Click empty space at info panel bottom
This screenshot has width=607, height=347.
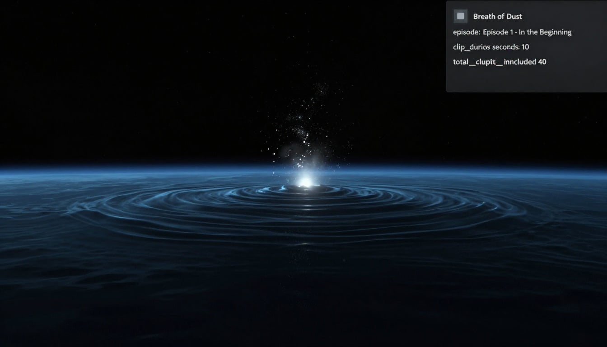(526, 81)
